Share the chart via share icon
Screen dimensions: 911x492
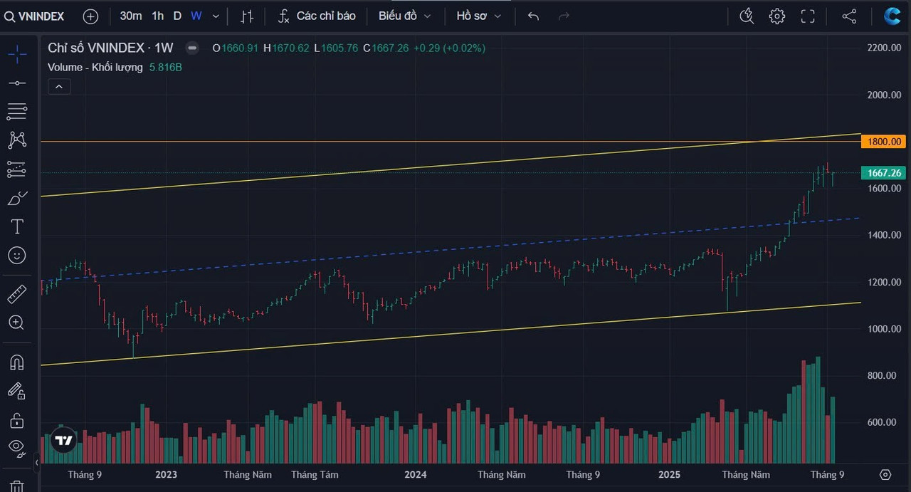point(849,16)
